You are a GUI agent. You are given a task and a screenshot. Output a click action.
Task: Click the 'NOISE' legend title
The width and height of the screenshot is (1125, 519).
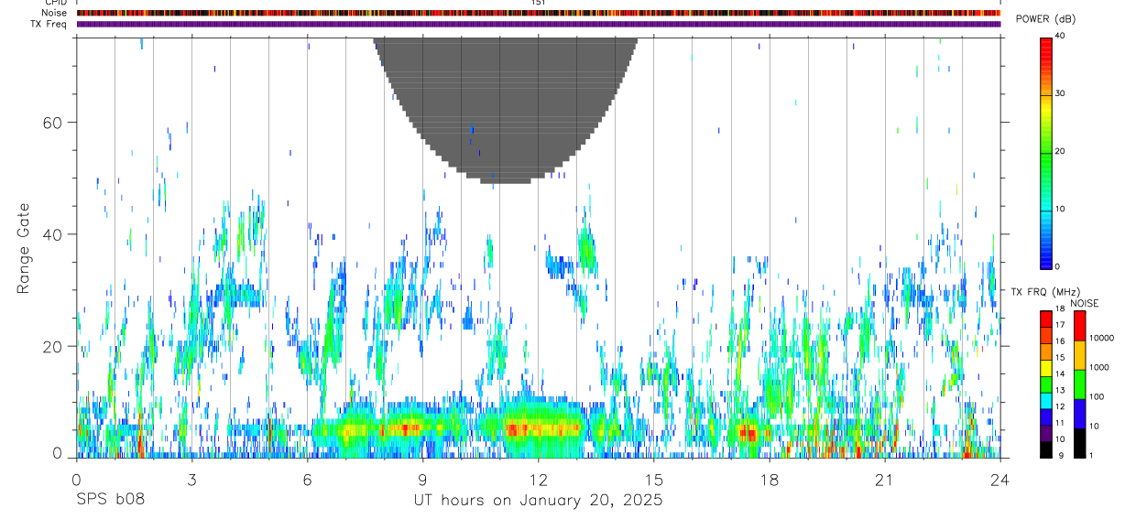coord(1085,303)
